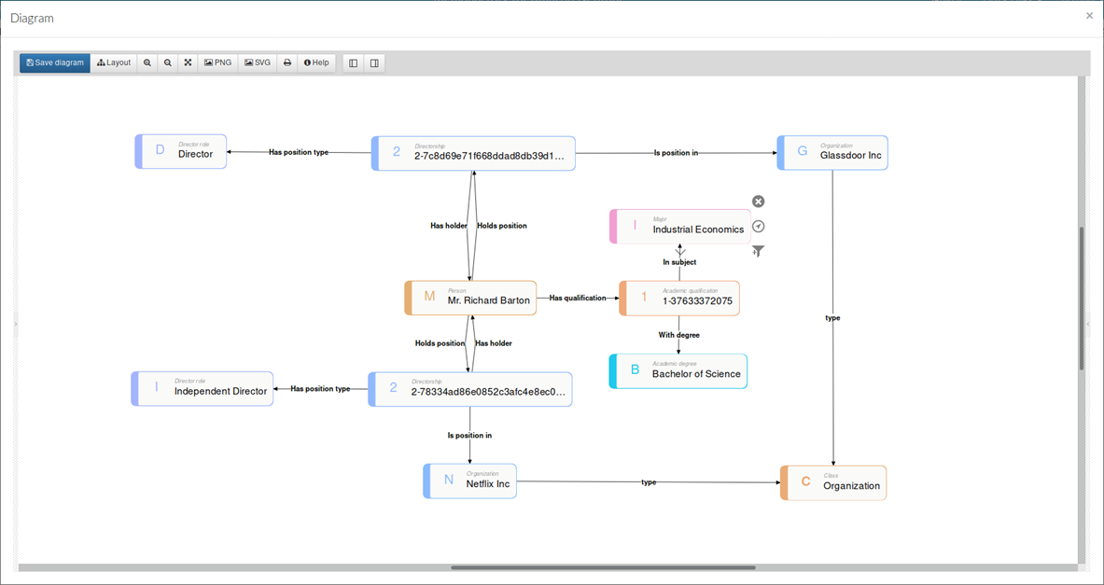1104x585 pixels.
Task: Click the filter funnel icon beside Industrial Economics
Action: click(759, 251)
